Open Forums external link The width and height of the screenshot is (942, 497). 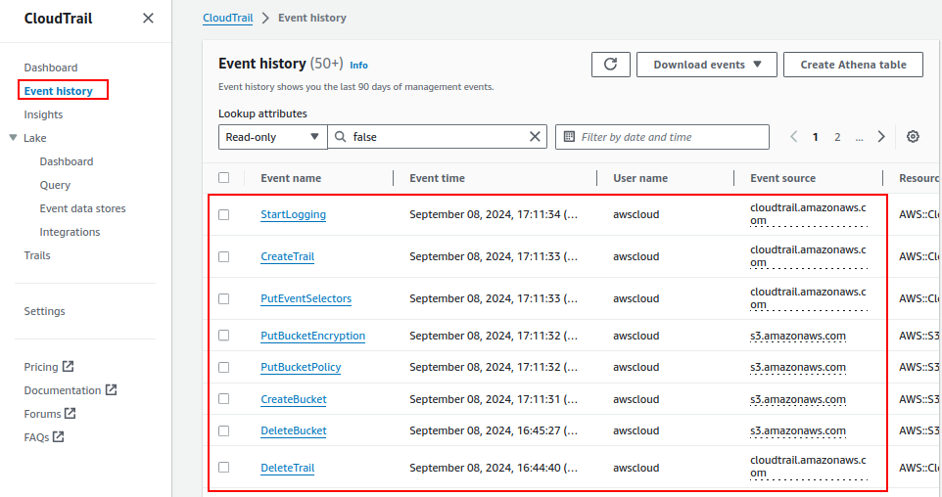49,414
